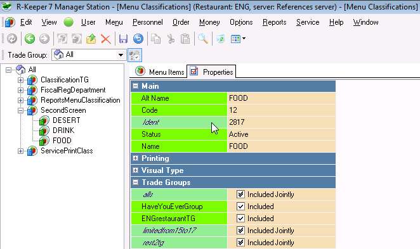Image resolution: width=420 pixels, height=249 pixels.
Task: Click the first grayed toolbar icon after arrows
Action: pyautogui.click(x=62, y=39)
